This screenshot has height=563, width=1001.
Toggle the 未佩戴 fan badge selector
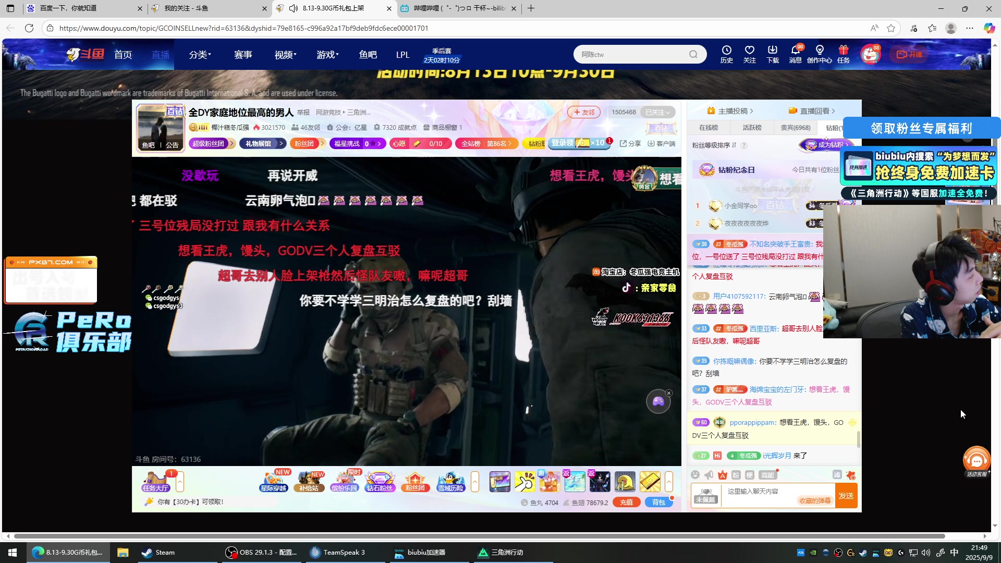point(706,496)
